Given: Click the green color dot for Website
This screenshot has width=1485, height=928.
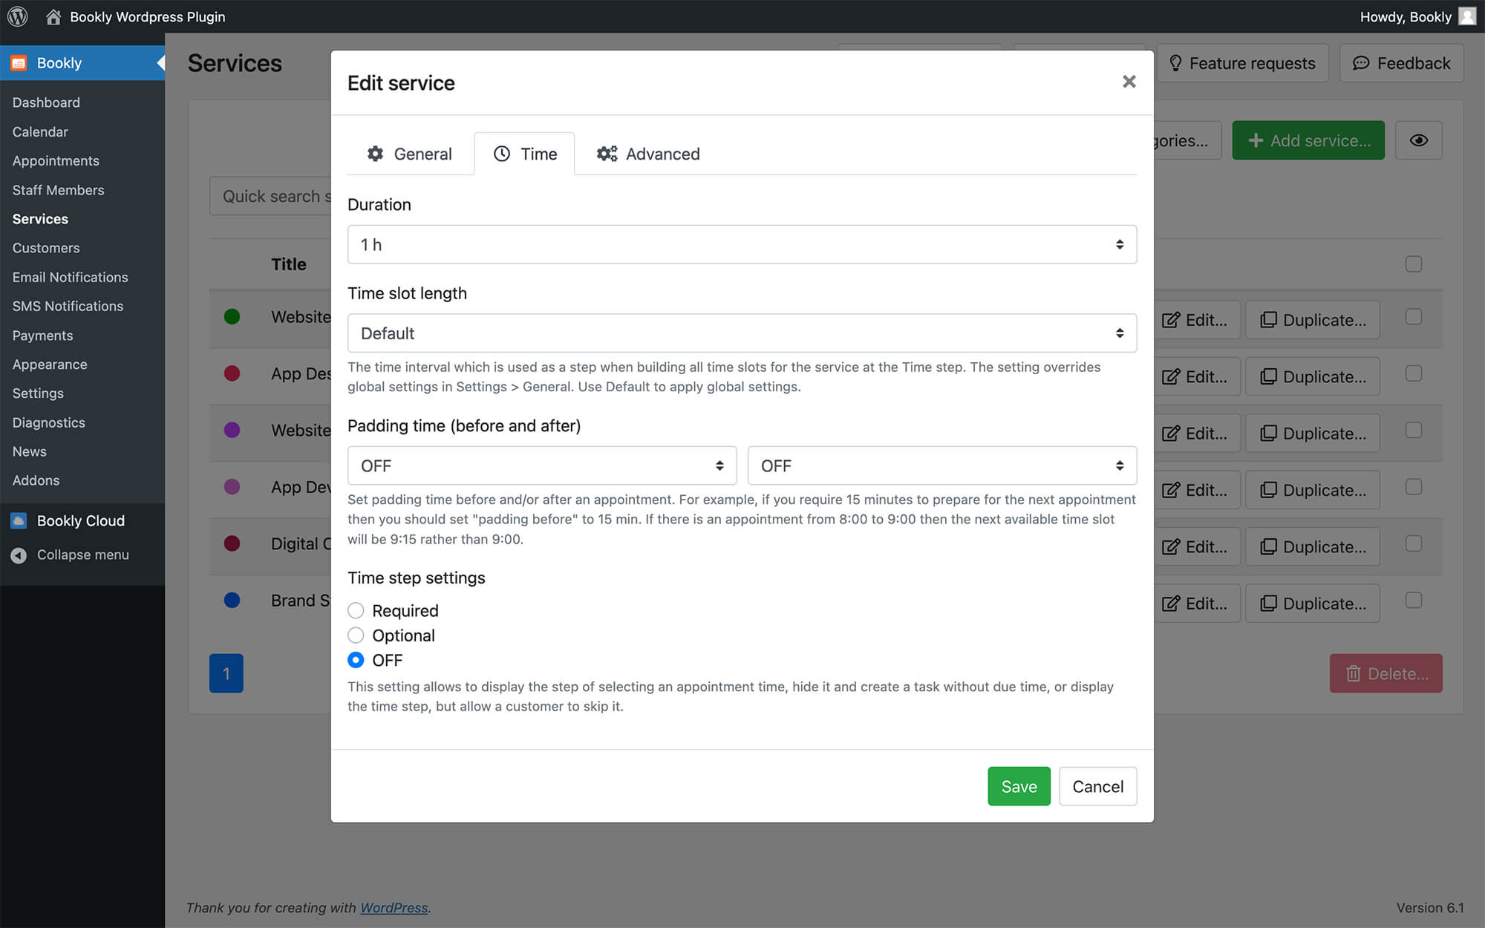Looking at the screenshot, I should [232, 317].
